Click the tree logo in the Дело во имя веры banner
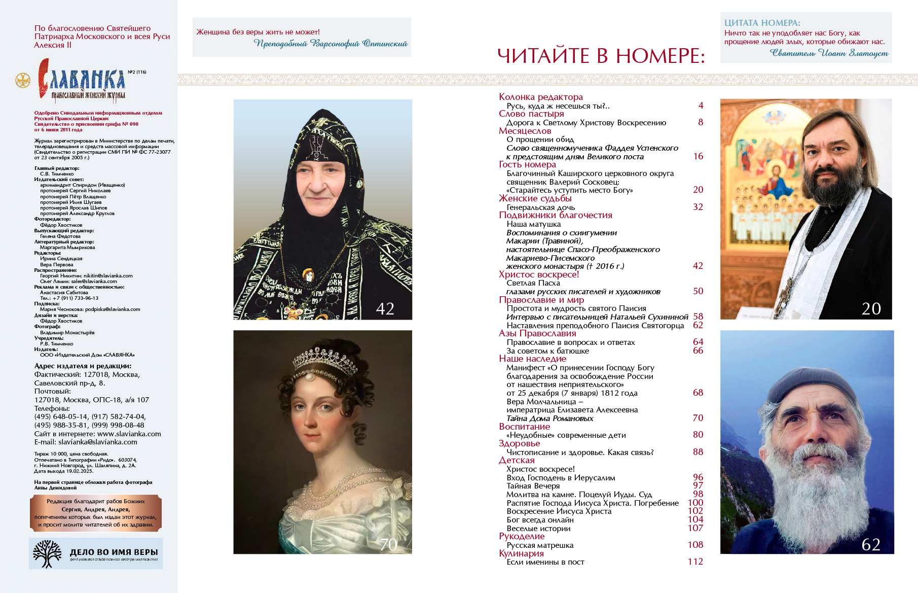Viewport: 918px width, 593px height. (47, 553)
